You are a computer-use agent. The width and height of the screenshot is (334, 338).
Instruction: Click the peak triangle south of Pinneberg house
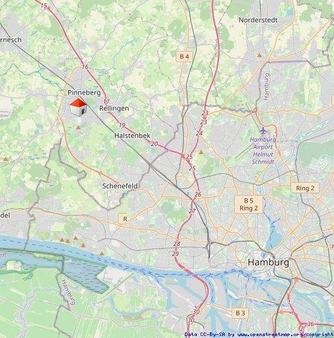point(78,127)
